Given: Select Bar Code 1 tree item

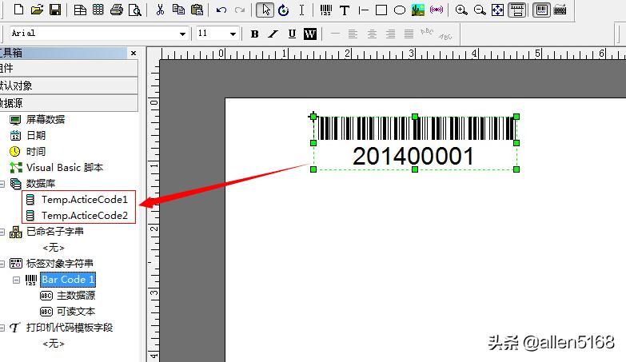Looking at the screenshot, I should click(68, 280).
